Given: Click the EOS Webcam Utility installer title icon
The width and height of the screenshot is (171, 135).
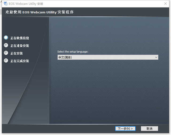Looking at the screenshot, I should pos(6,3).
